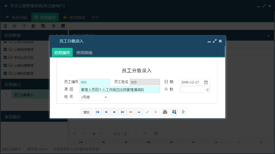
Task: Cancel editing with the red X icon
Action: tap(156, 112)
